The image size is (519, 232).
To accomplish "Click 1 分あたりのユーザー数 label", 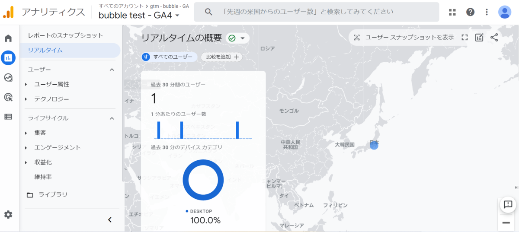I will (178, 114).
